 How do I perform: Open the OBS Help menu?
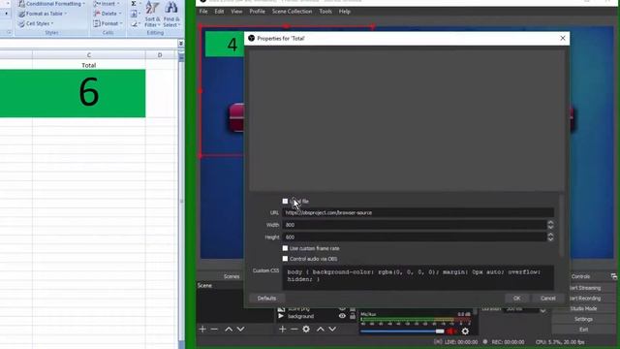coord(345,12)
